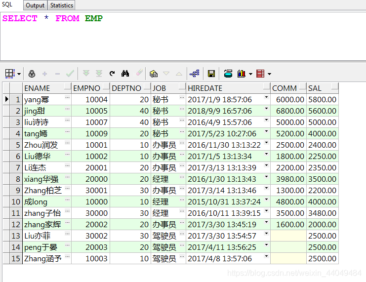Open date dropdown for 2015/10/31 13:37:24

(266, 200)
